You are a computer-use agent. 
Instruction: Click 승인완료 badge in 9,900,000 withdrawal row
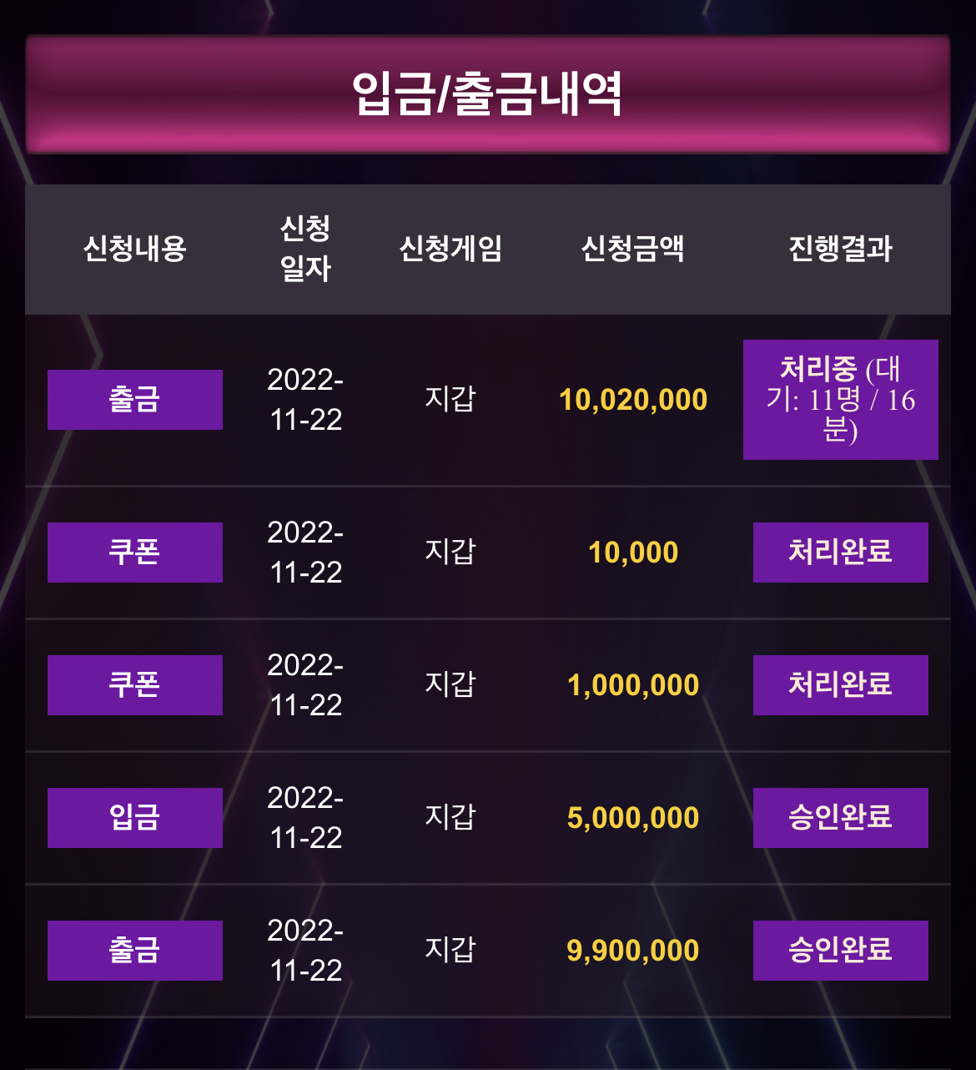(x=841, y=951)
